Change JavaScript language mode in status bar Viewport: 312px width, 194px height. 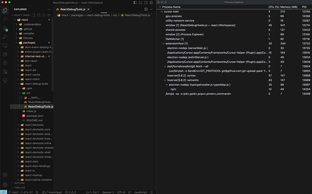coord(141,192)
